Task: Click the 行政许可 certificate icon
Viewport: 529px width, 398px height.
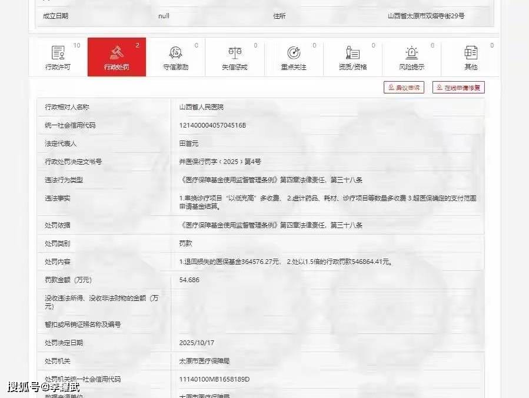Action: tap(58, 53)
